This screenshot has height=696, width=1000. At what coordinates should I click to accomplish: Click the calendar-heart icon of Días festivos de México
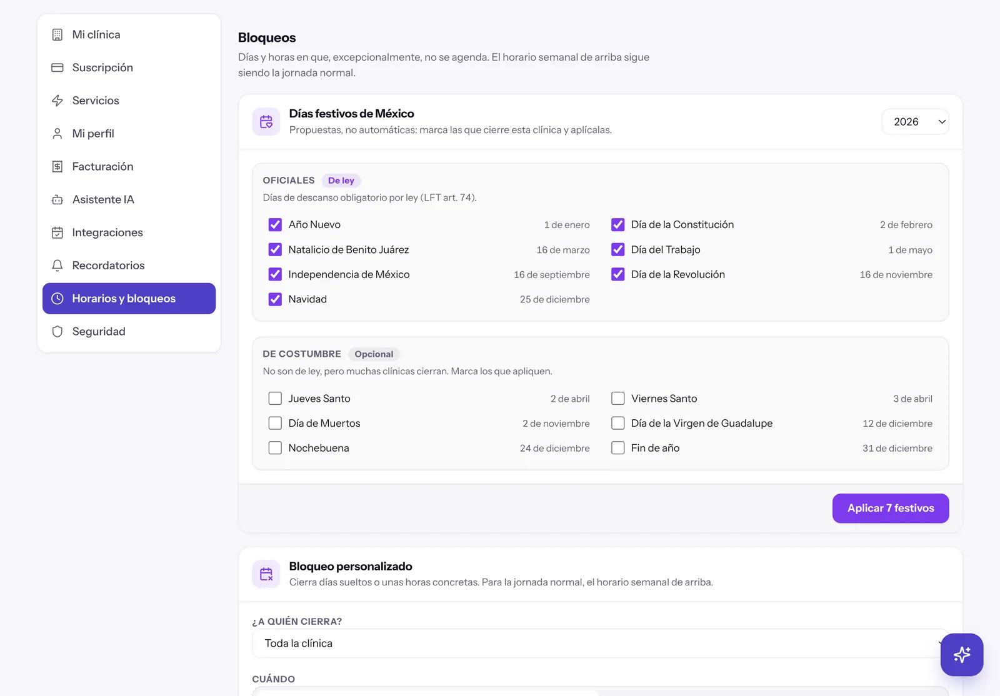(x=266, y=122)
